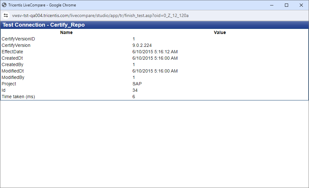Select the Id row name
Image resolution: width=309 pixels, height=188 pixels.
[x=4, y=90]
